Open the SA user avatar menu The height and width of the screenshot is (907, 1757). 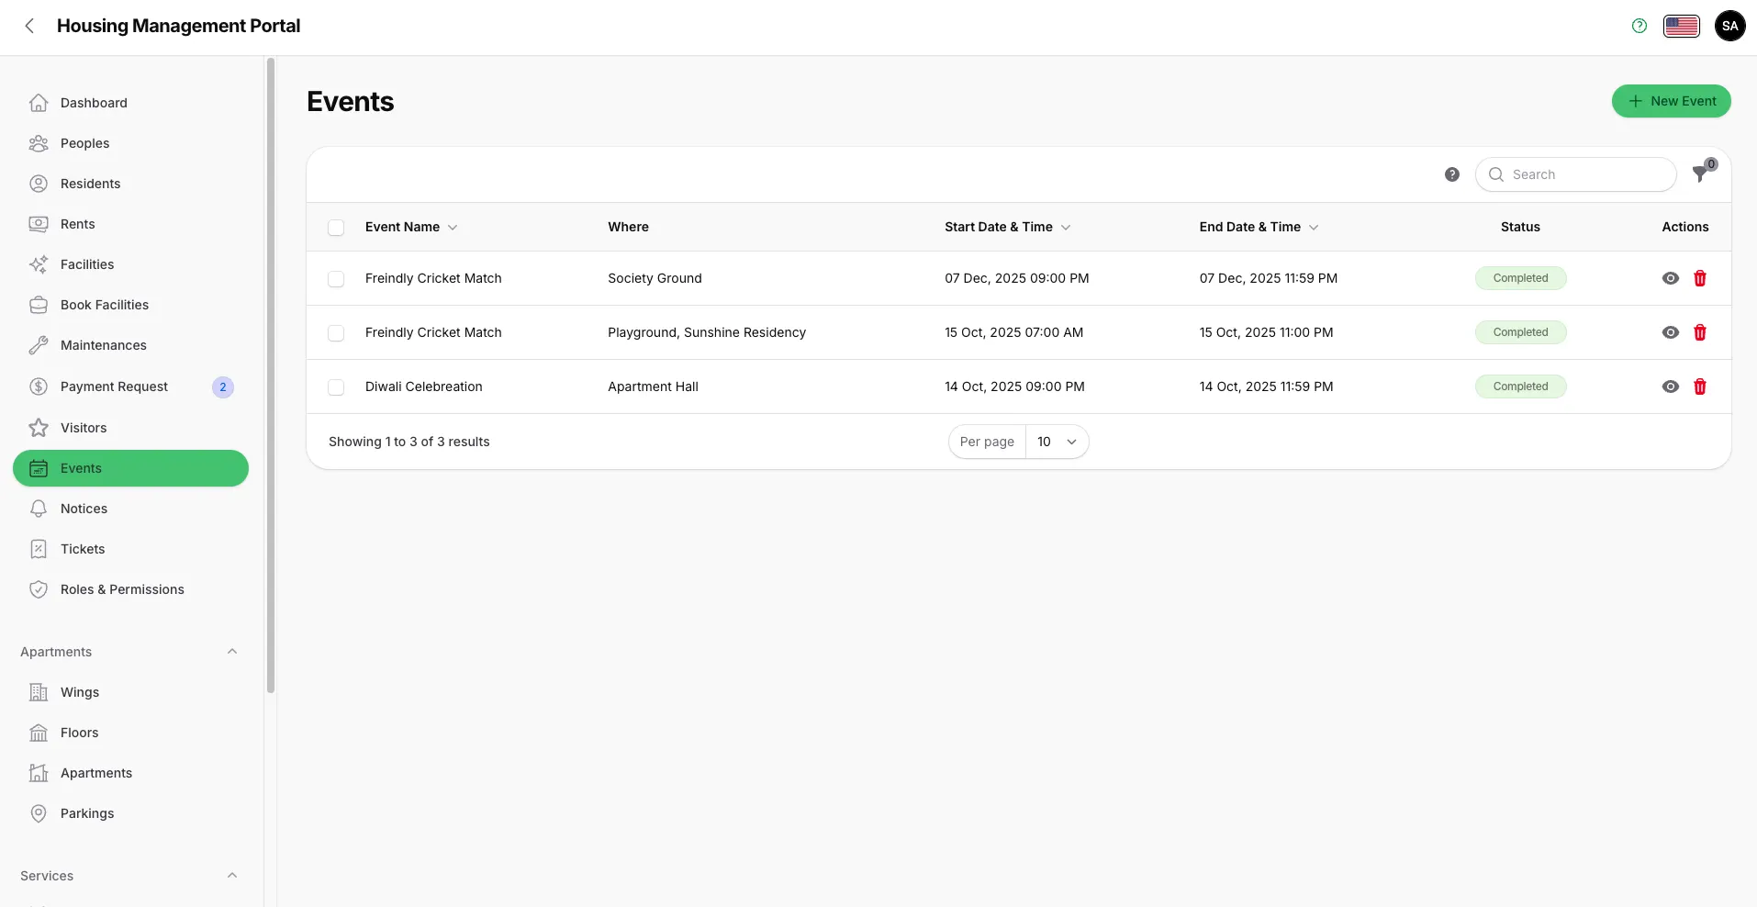tap(1729, 26)
